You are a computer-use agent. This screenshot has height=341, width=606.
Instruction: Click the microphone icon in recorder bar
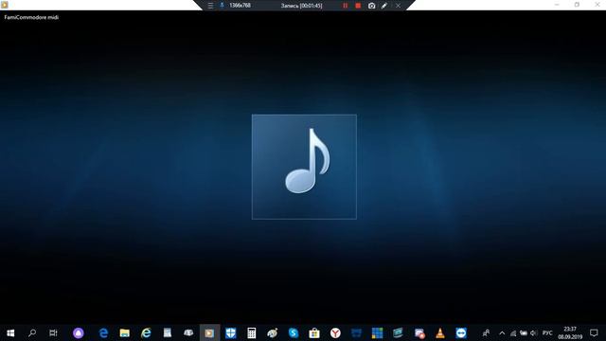pos(222,5)
